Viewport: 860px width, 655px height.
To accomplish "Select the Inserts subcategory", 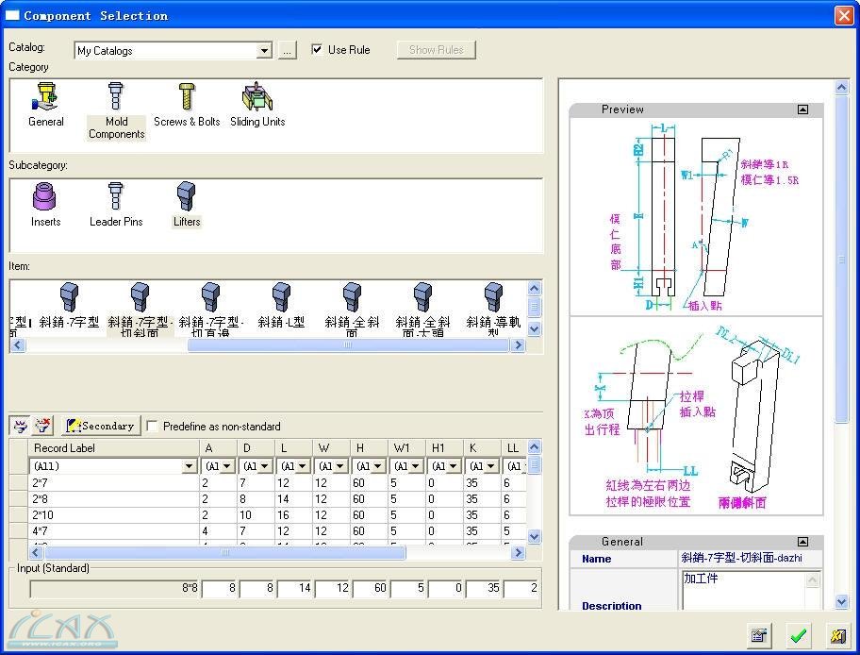I will click(45, 205).
